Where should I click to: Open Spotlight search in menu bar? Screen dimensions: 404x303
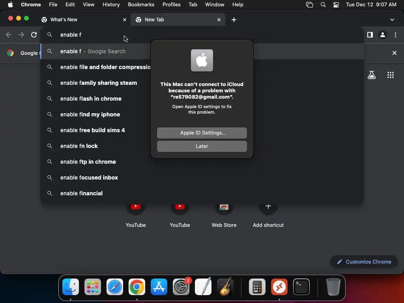(x=323, y=5)
